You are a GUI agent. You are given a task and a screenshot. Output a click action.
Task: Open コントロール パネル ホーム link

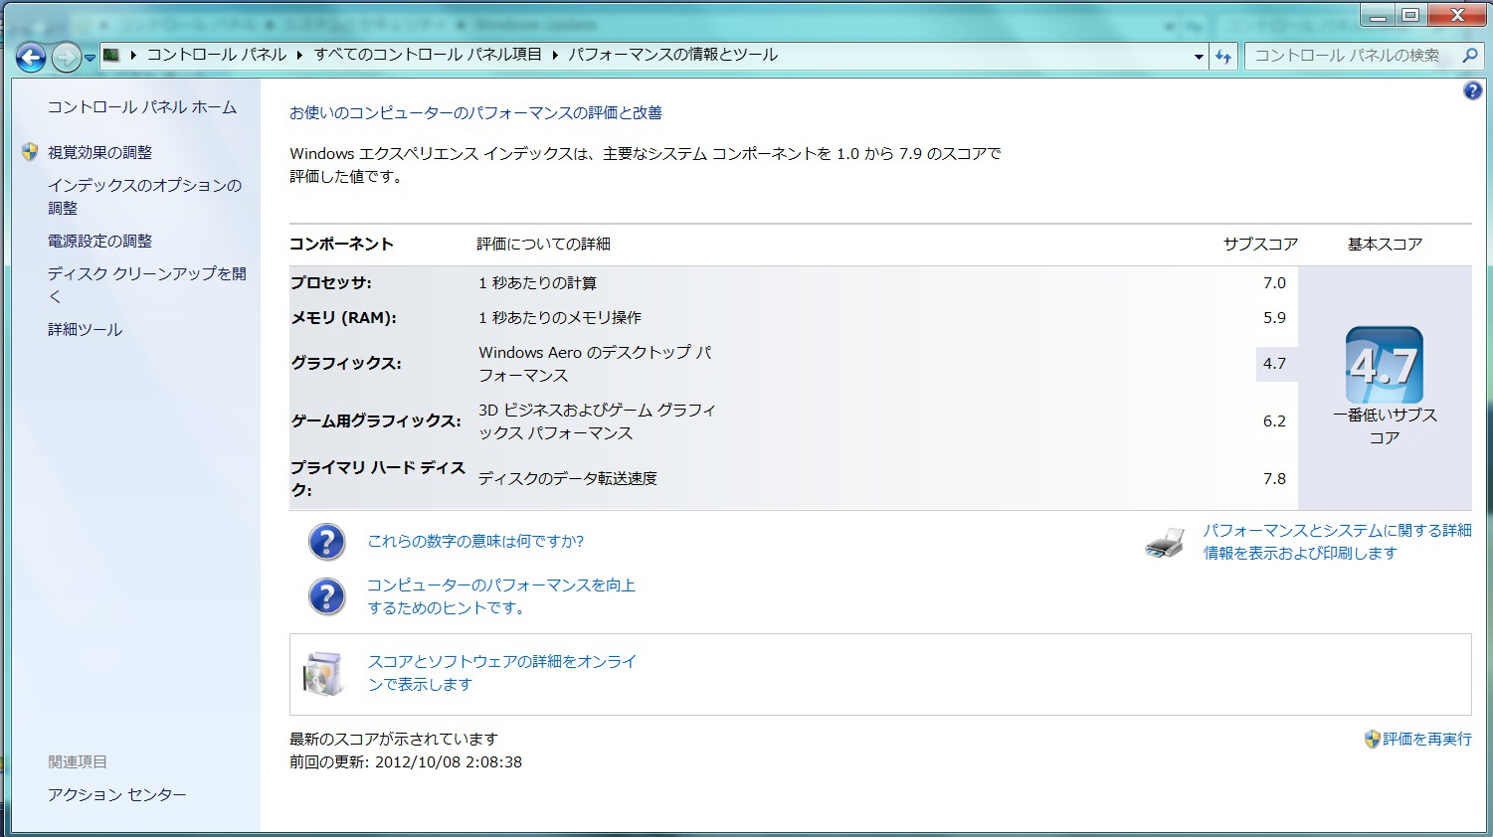[x=142, y=107]
